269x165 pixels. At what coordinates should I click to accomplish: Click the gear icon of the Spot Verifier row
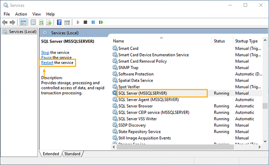tap(115, 87)
